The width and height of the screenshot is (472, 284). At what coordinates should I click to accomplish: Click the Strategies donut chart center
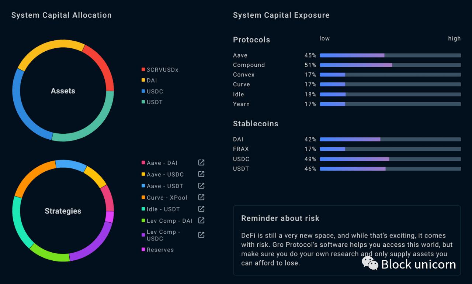tap(63, 211)
